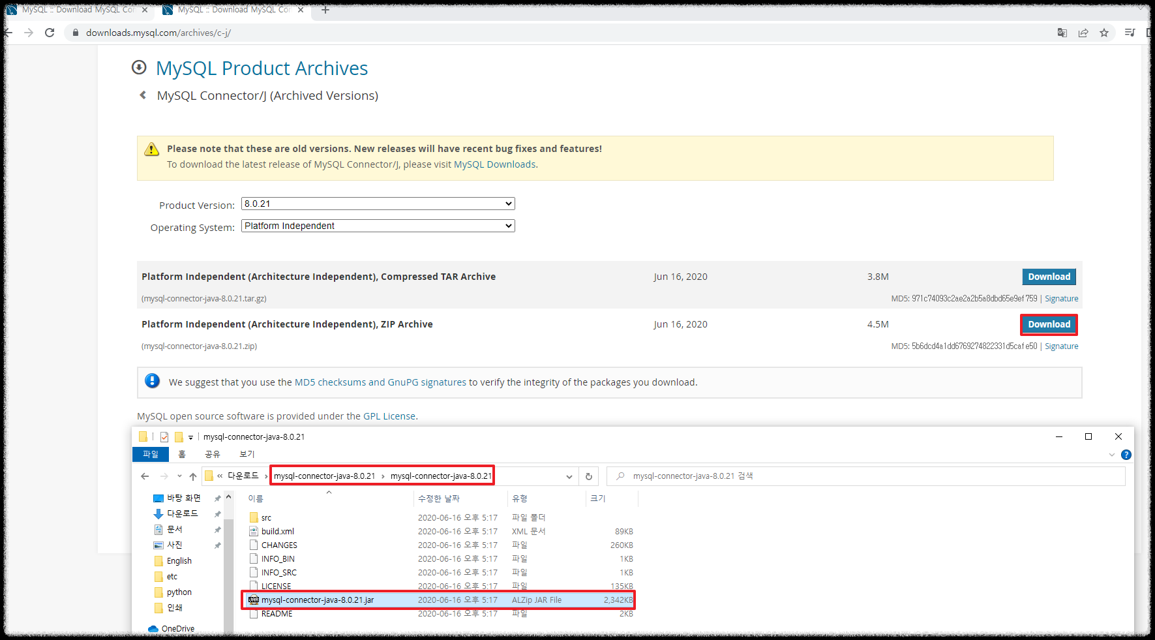Go up one folder level in Explorer

(x=193, y=476)
